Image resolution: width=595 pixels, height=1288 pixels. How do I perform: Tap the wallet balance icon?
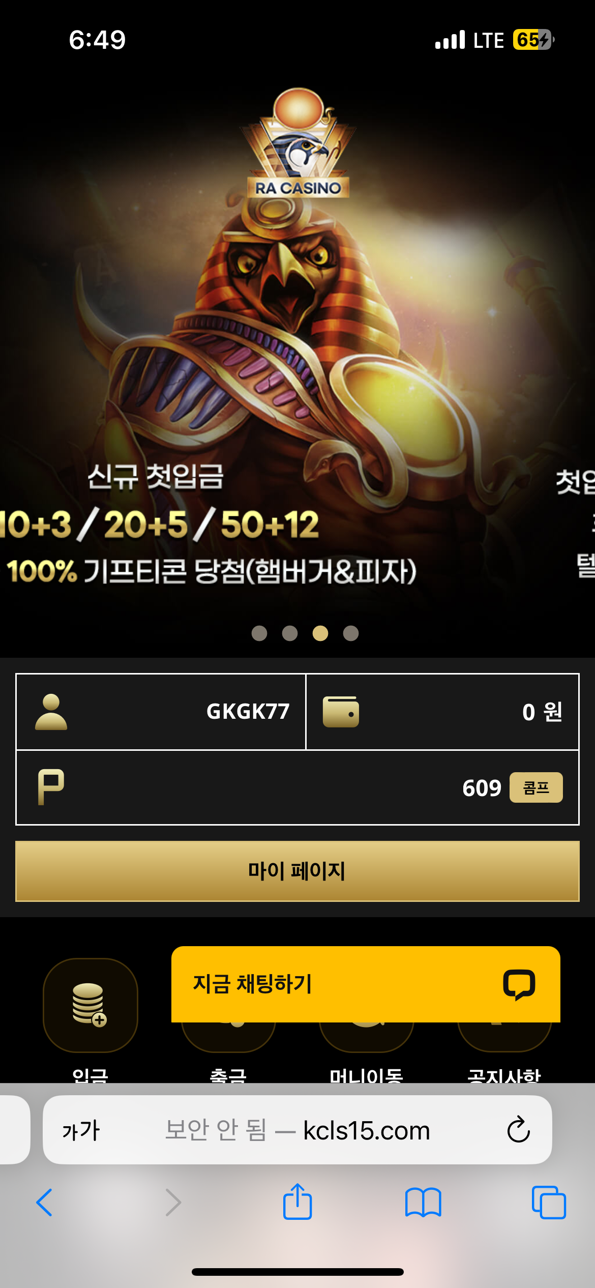(x=341, y=712)
